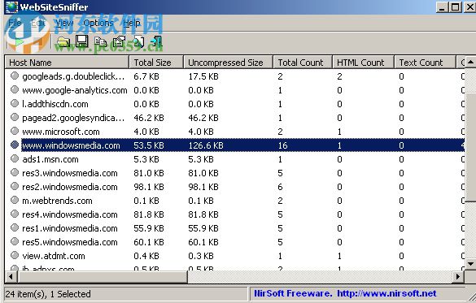Screen dimensions: 476x303
Task: Sort by the Total Count column header
Action: [x=303, y=63]
